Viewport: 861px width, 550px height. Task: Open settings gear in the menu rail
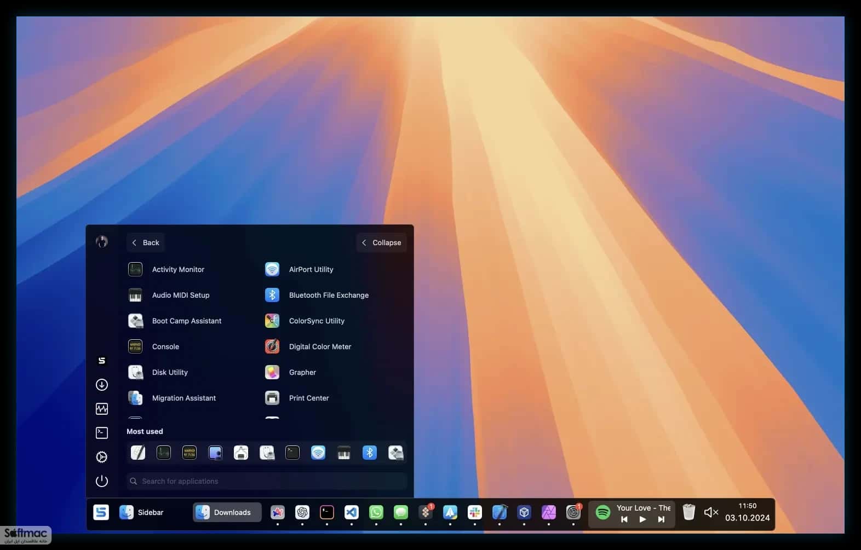point(102,457)
